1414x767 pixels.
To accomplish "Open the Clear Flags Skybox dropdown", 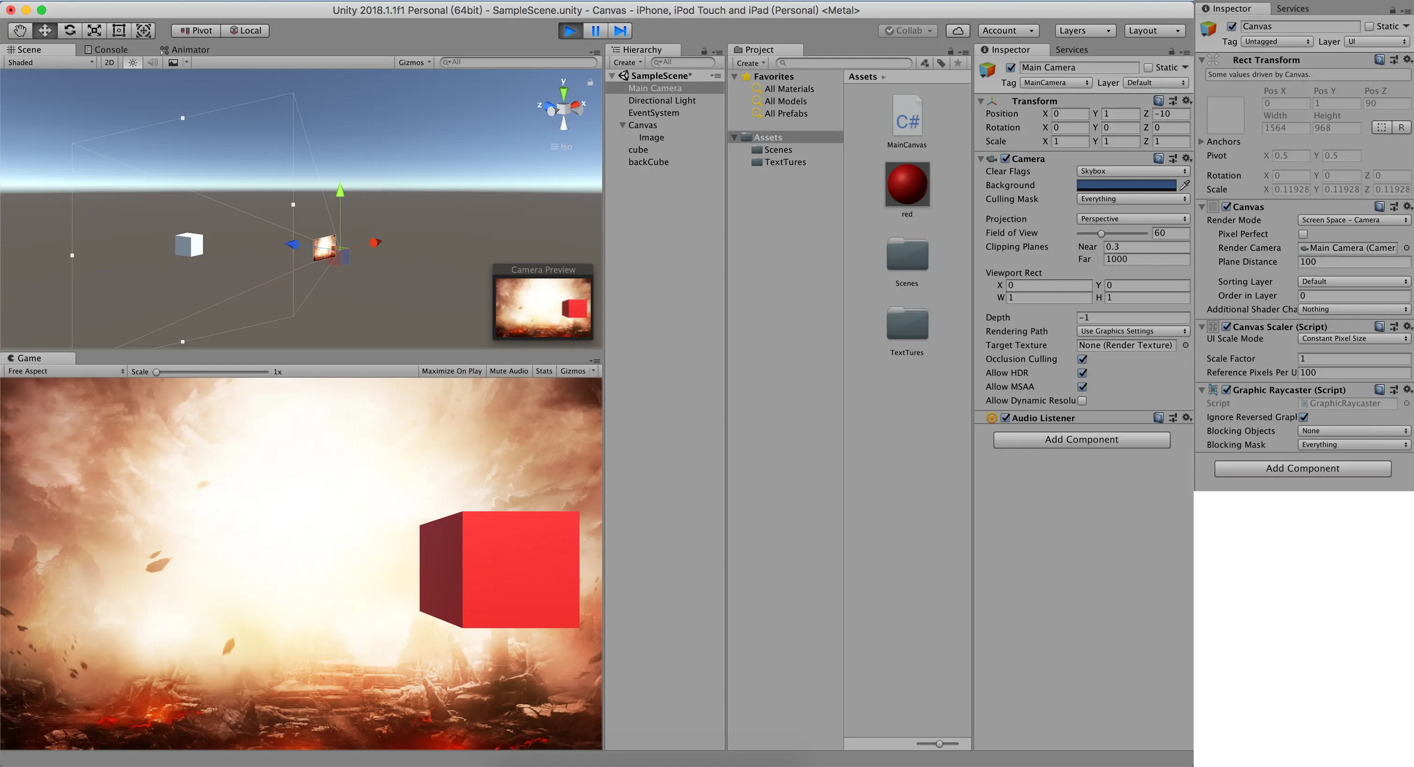I will click(x=1133, y=171).
